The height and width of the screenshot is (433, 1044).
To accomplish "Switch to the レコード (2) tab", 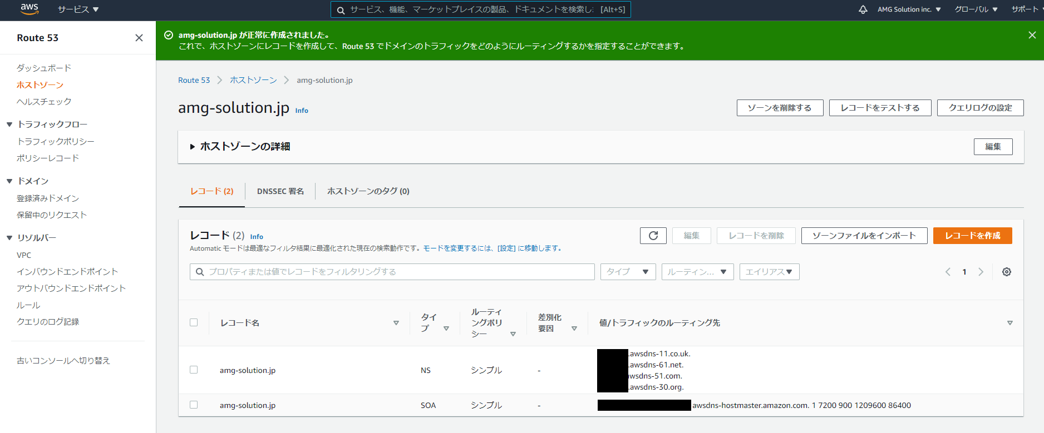I will pyautogui.click(x=212, y=191).
